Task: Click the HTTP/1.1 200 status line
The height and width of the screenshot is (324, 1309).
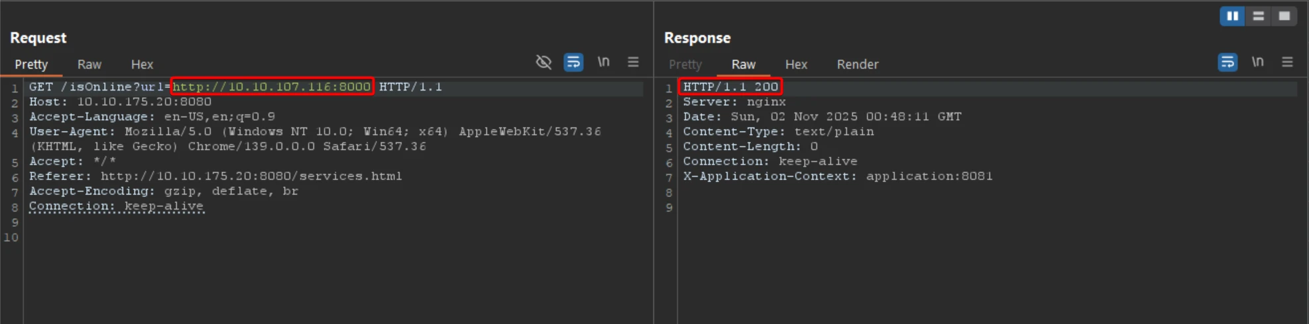Action: (x=730, y=87)
